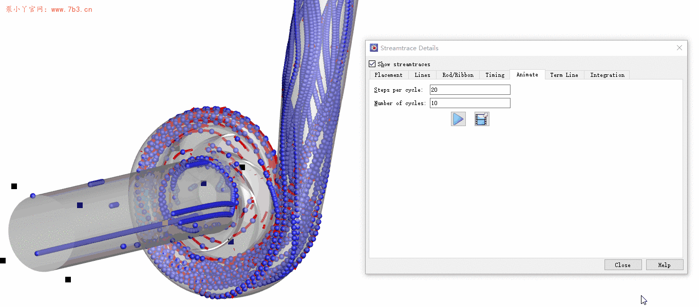Open the Term Line tab

tap(564, 75)
